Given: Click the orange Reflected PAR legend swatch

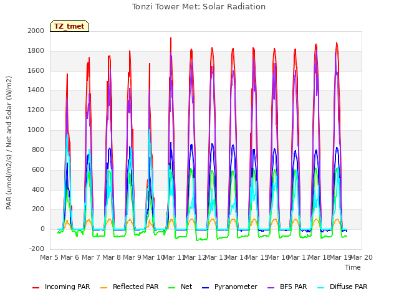Looking at the screenshot, I should point(104,288).
